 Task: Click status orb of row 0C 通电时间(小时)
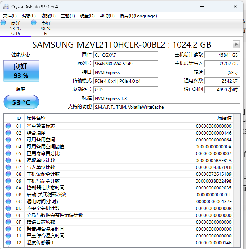[x=8, y=201]
